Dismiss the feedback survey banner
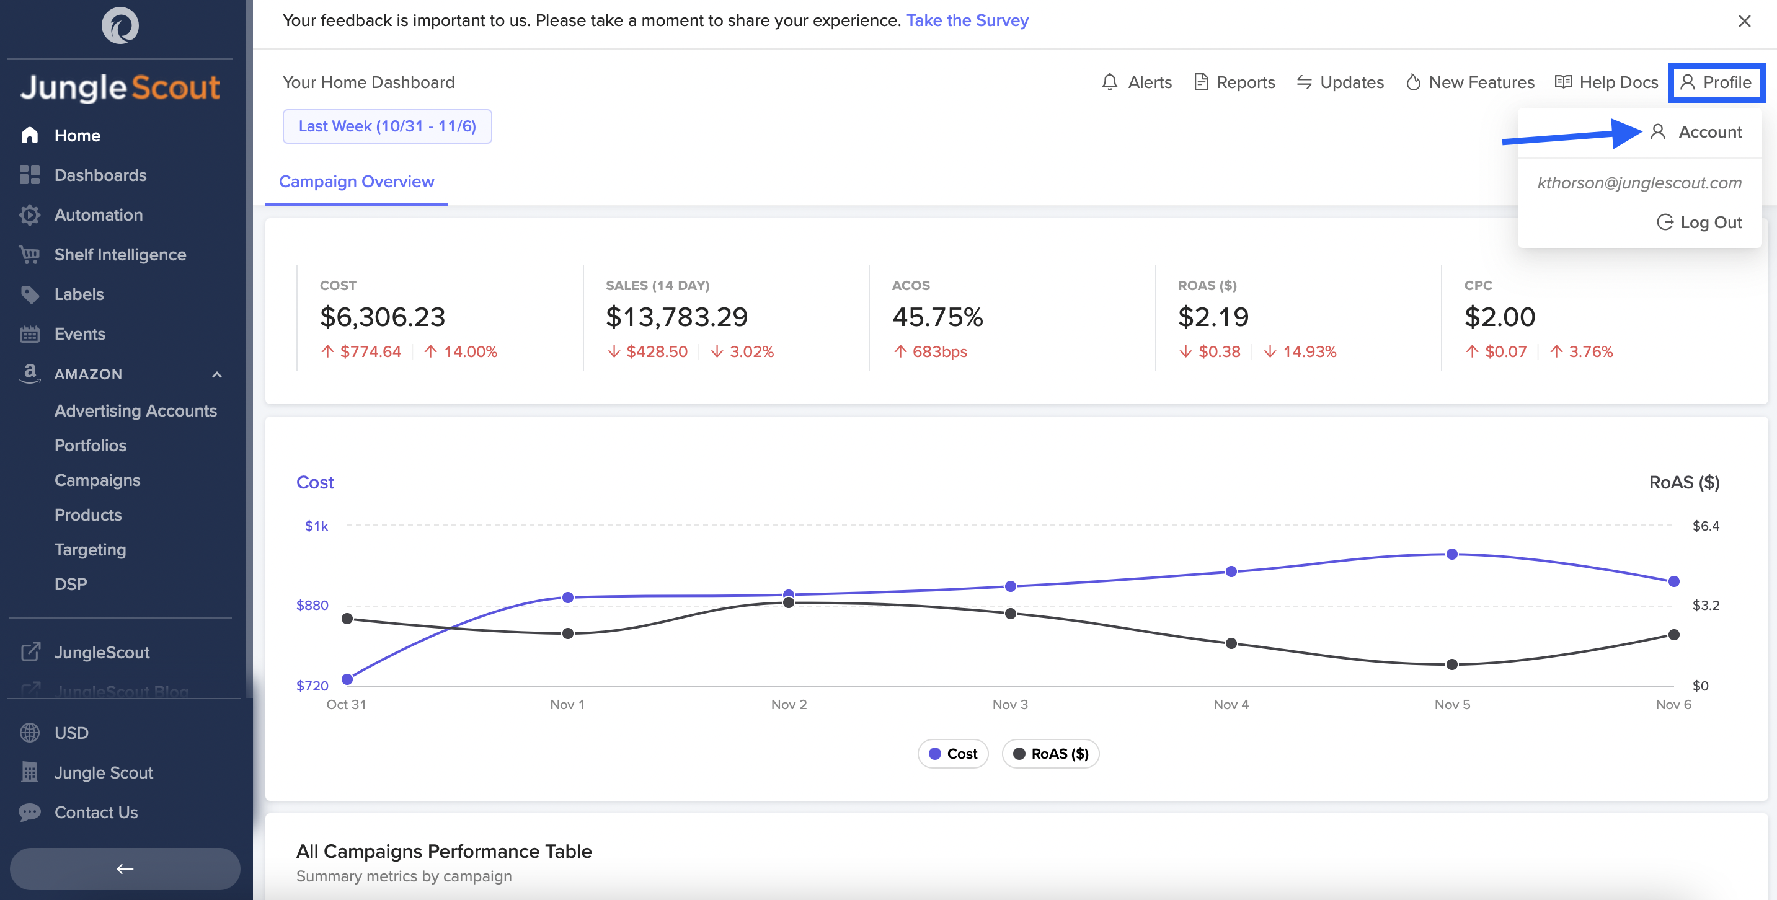The height and width of the screenshot is (900, 1777). pos(1744,21)
